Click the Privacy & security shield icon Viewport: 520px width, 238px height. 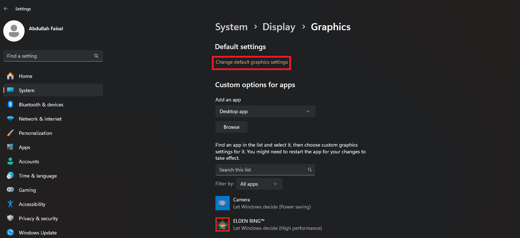tap(10, 218)
